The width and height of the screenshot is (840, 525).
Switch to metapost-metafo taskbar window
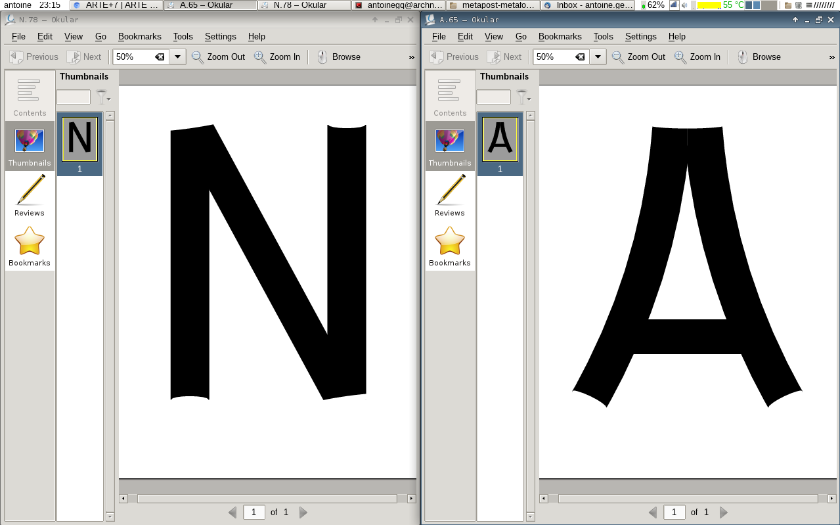click(x=494, y=5)
